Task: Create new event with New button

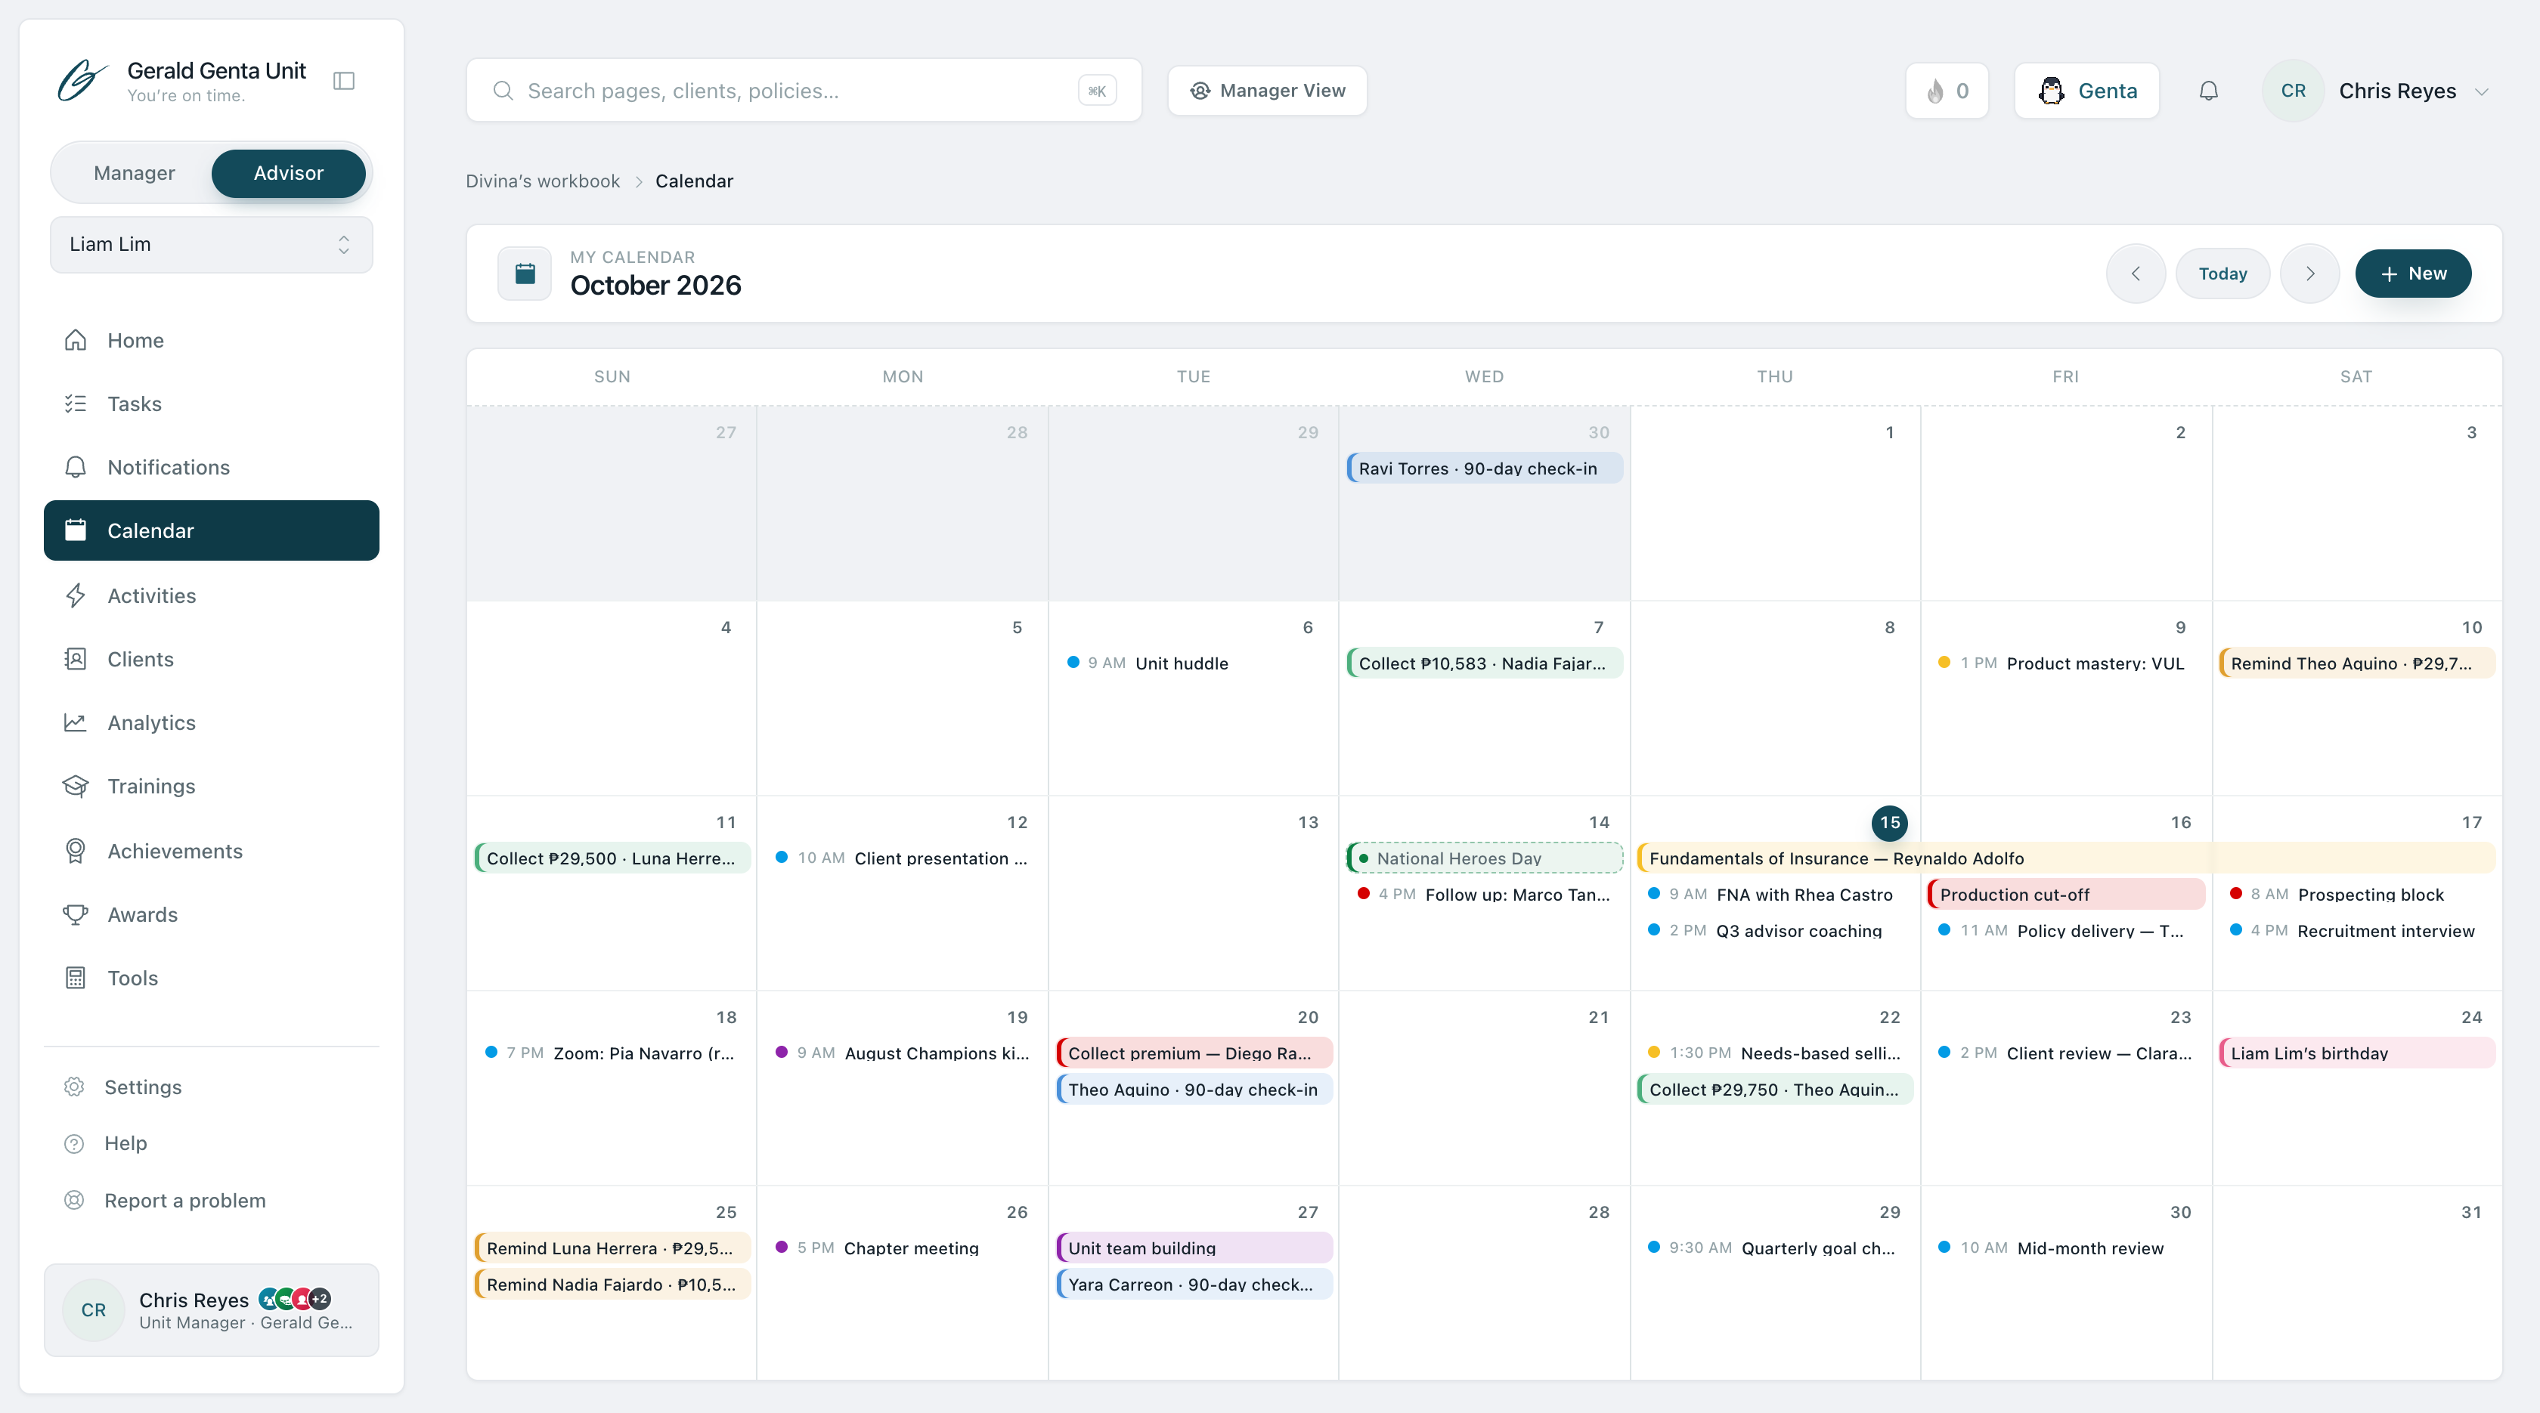Action: coord(2413,274)
